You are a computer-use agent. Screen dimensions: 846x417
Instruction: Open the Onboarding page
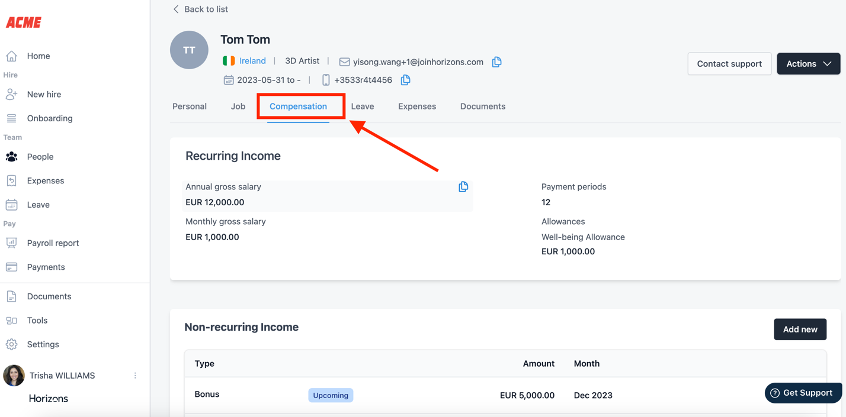(49, 118)
